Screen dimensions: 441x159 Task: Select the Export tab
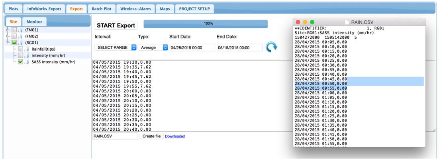point(76,9)
